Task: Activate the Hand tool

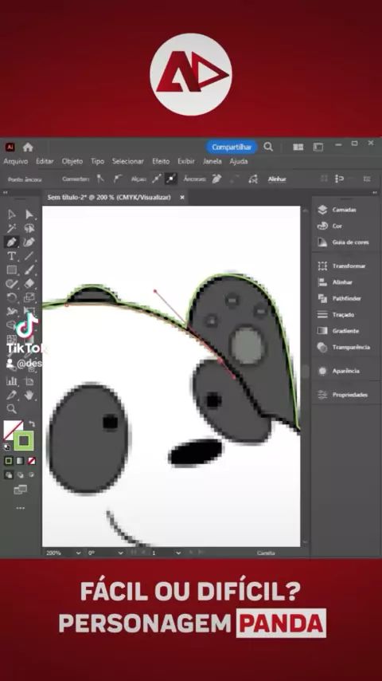Action: [29, 395]
